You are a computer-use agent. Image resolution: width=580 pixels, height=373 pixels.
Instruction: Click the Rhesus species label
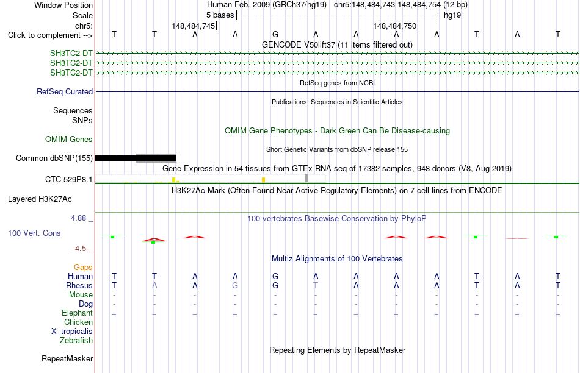pyautogui.click(x=79, y=285)
